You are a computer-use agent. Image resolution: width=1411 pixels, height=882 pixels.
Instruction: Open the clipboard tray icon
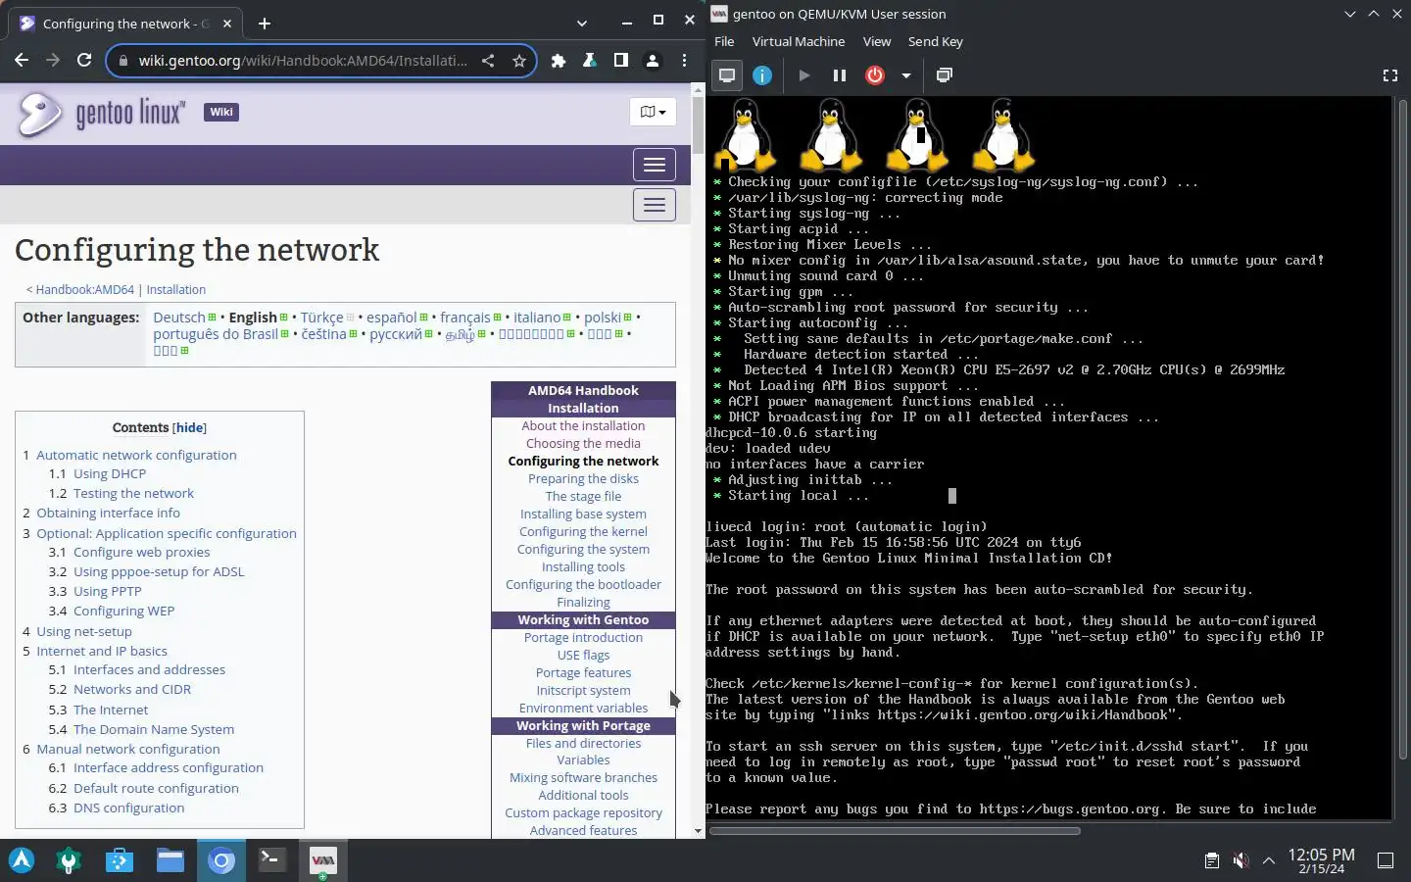coord(1212,860)
